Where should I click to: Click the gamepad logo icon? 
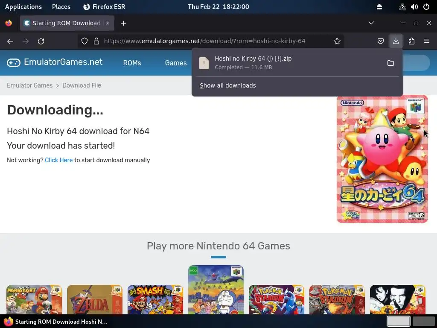(x=13, y=63)
